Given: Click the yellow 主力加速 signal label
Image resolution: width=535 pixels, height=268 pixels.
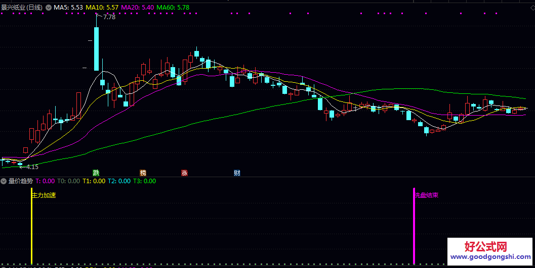Looking at the screenshot, I should [x=44, y=195].
